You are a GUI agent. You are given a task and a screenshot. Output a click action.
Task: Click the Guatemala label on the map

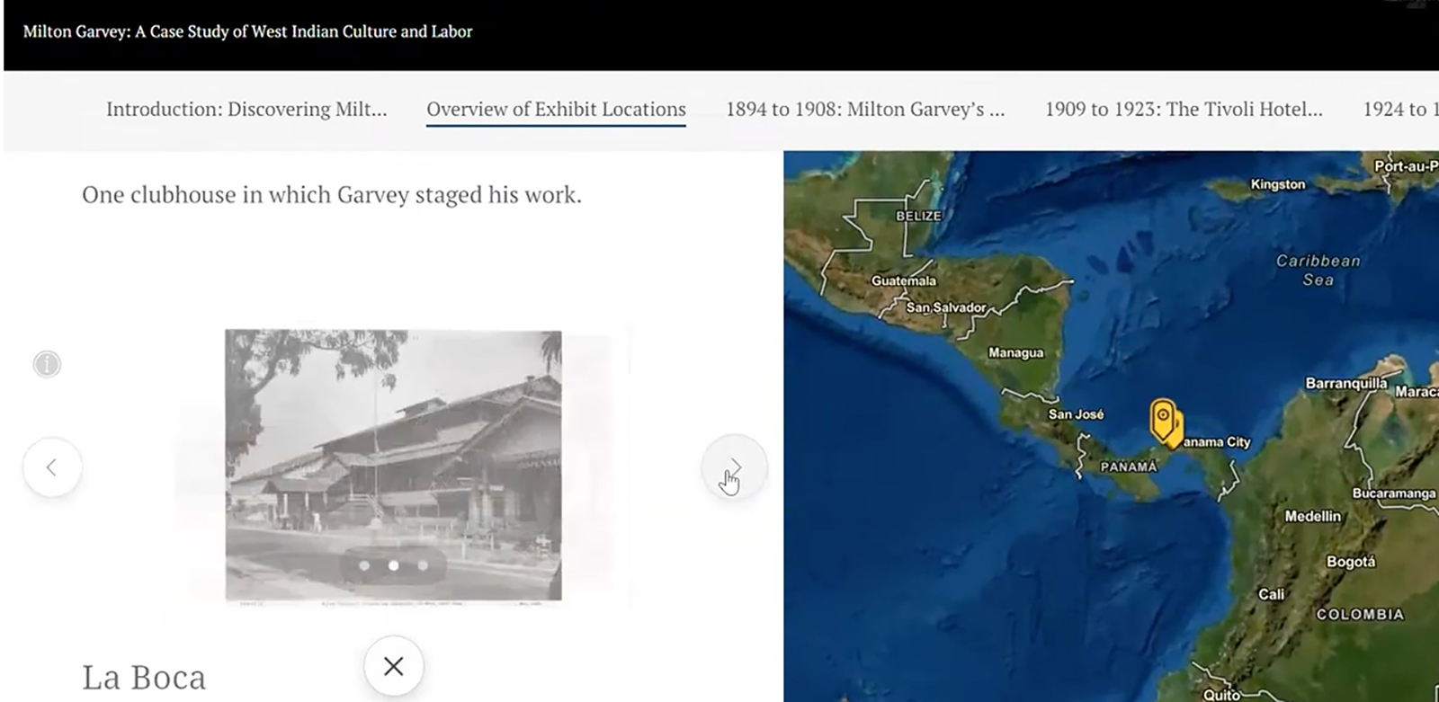pyautogui.click(x=904, y=280)
